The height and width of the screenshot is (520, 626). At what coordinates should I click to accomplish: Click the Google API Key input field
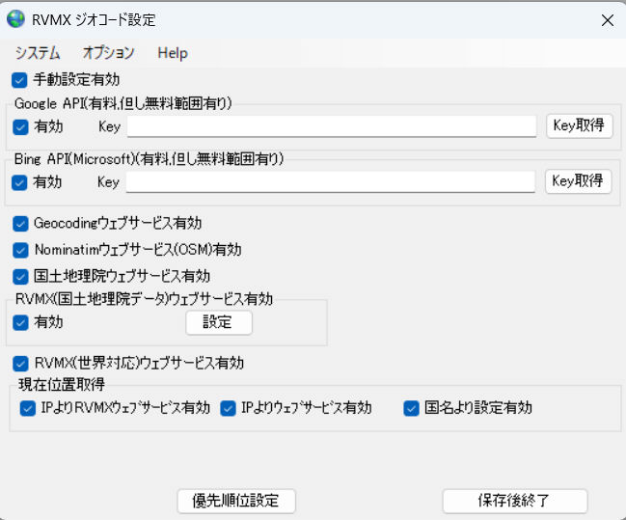tap(331, 126)
